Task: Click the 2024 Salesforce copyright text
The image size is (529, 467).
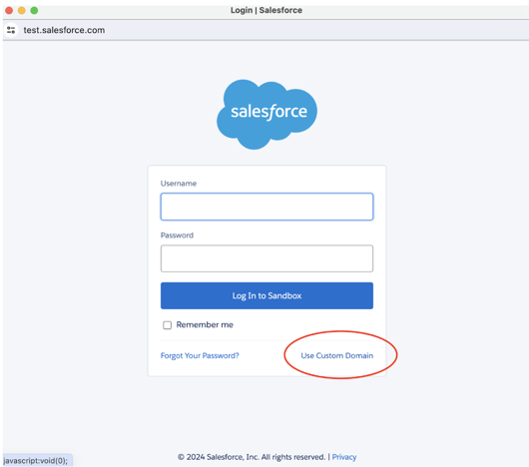Action: click(252, 457)
